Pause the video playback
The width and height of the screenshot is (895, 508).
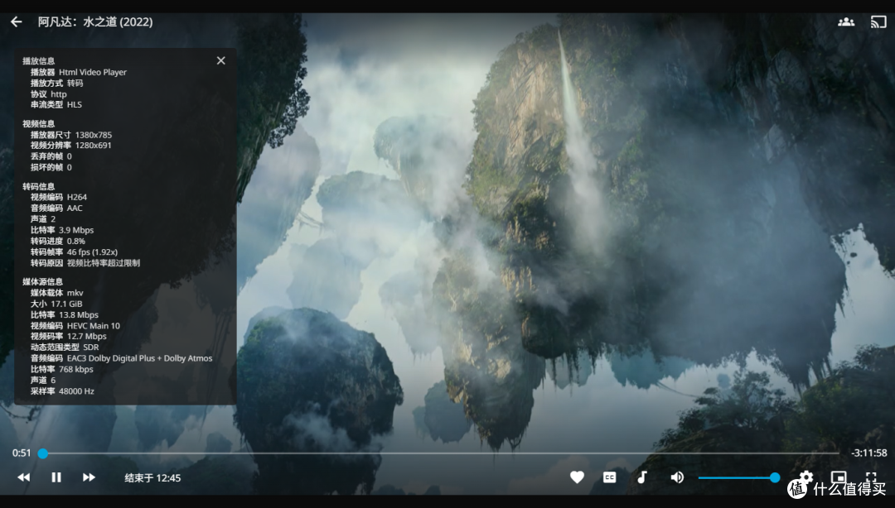tap(56, 477)
